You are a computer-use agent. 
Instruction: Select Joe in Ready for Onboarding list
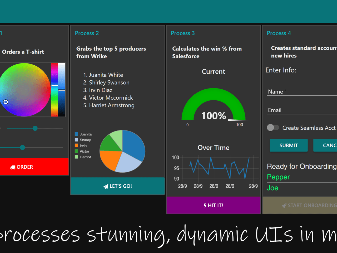pyautogui.click(x=272, y=188)
